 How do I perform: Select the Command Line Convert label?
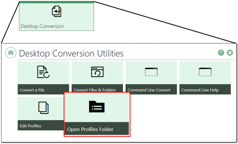point(149,90)
